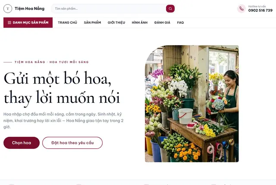
Task: Click the phone hotline icon
Action: pyautogui.click(x=241, y=9)
